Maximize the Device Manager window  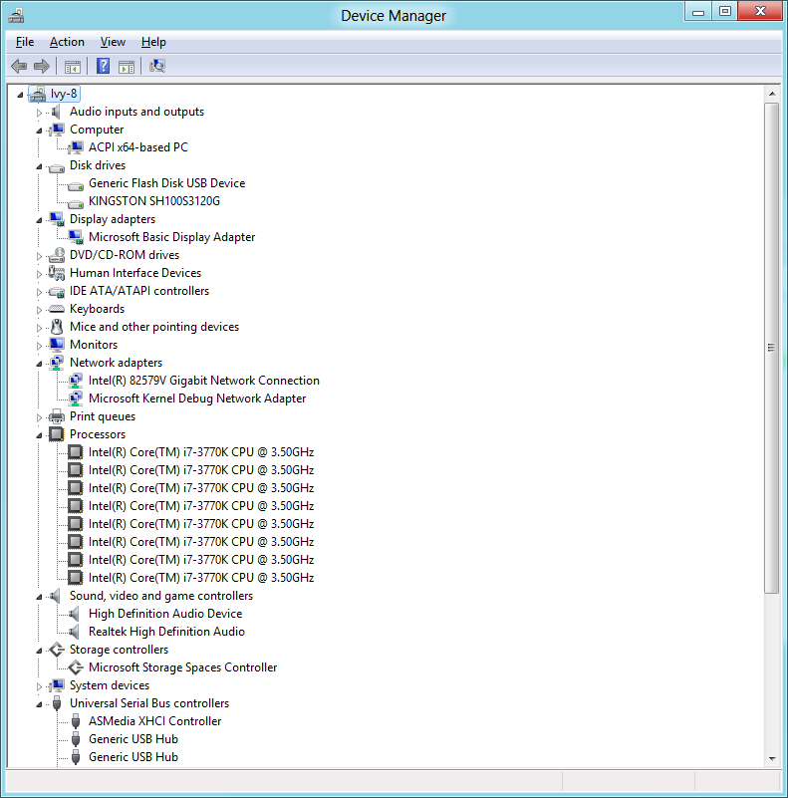(x=725, y=12)
